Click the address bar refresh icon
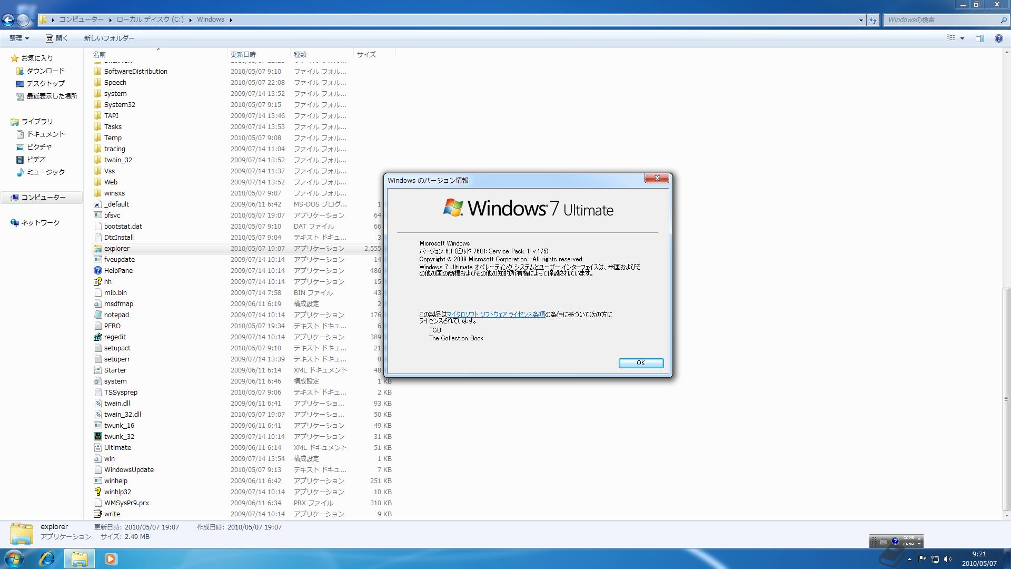 [873, 20]
